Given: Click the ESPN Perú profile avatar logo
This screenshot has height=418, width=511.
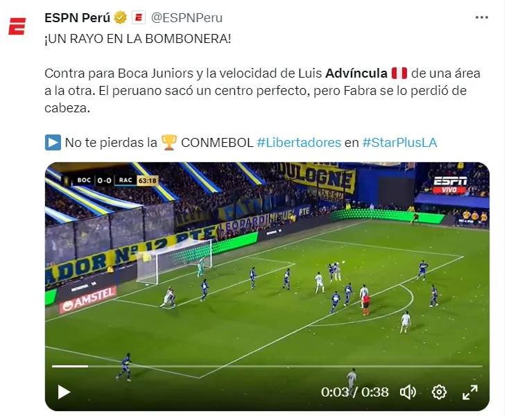Looking at the screenshot, I should [x=17, y=26].
